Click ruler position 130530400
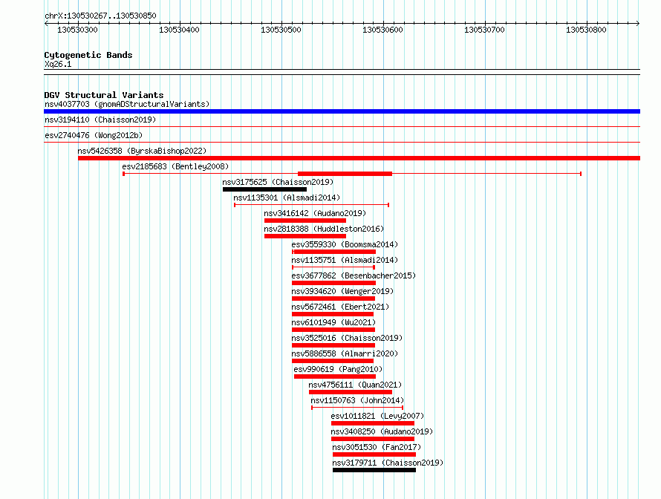Screen dimensions: 661x499 [179, 30]
